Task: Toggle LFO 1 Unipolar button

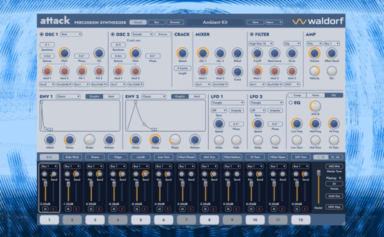Action: [236, 110]
